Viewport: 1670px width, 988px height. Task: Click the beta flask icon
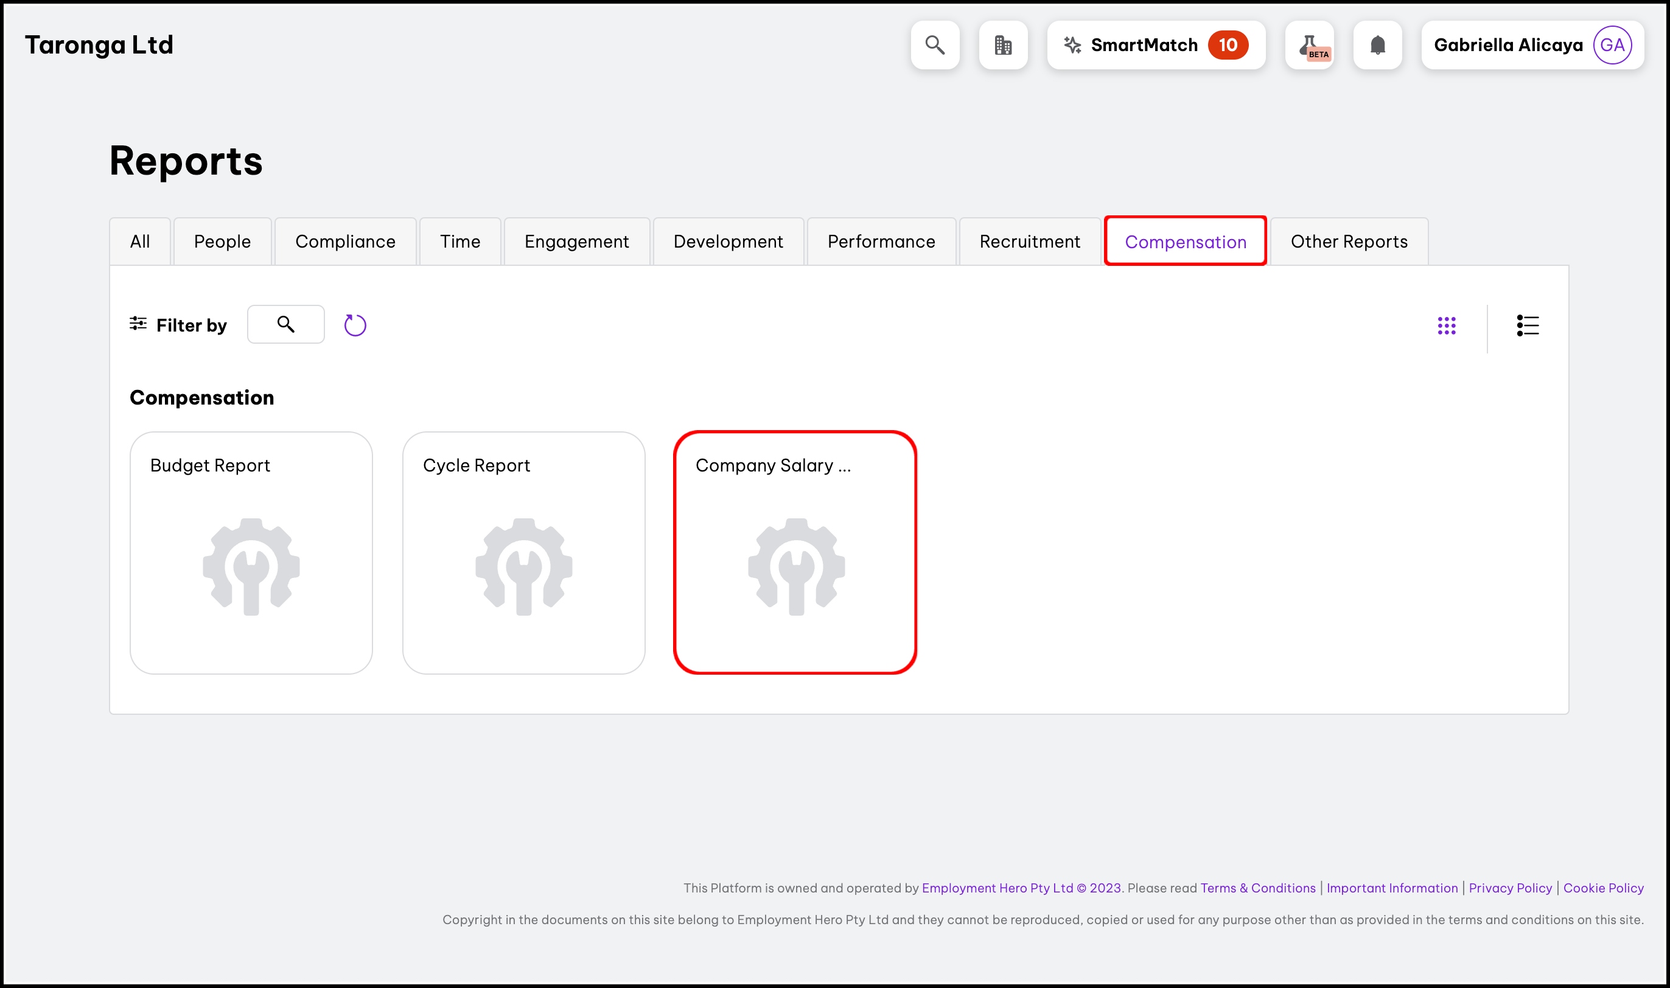point(1309,45)
